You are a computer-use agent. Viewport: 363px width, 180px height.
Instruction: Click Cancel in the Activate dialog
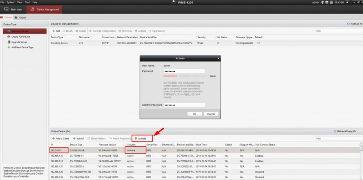tap(211, 114)
